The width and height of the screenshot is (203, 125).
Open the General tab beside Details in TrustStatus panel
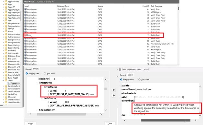tap(28, 69)
